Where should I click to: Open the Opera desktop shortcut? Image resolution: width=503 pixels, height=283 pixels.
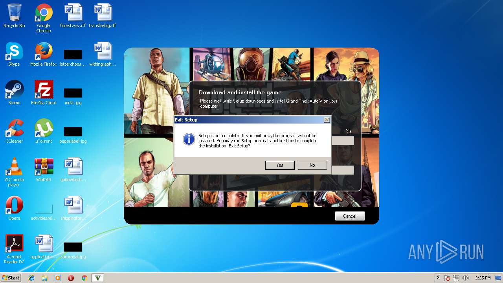(x=14, y=208)
